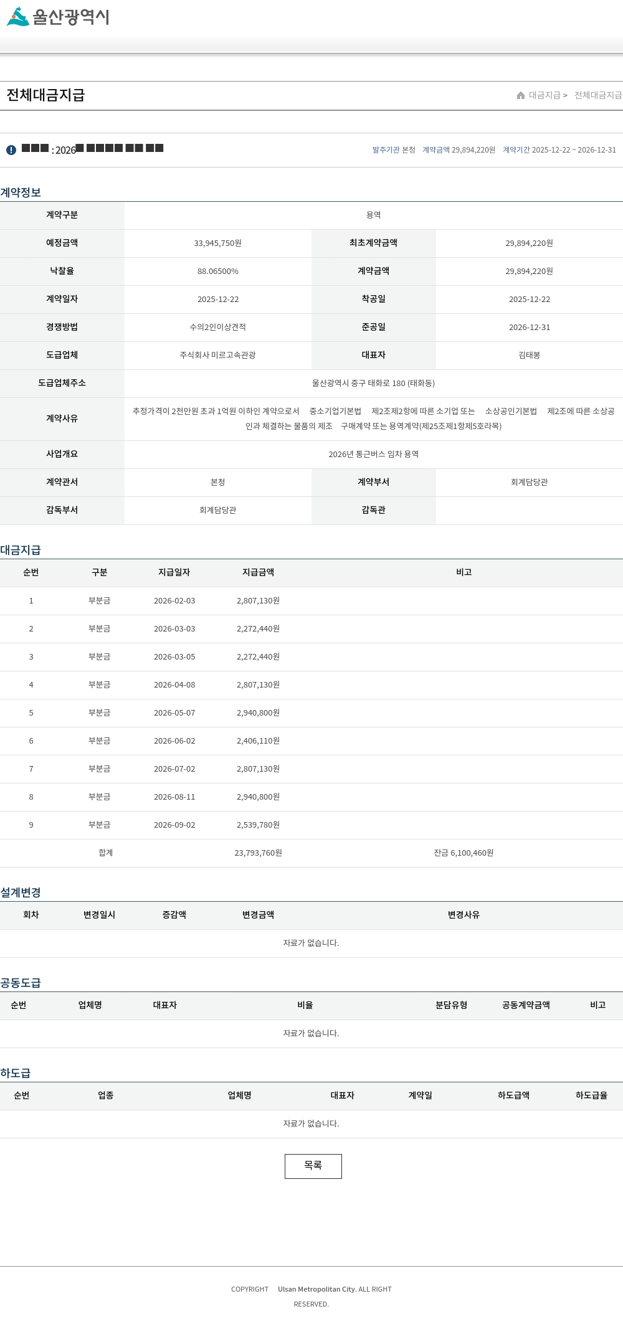Click contractor name 주식회사 미르고속관광
The image size is (623, 1329).
[218, 355]
